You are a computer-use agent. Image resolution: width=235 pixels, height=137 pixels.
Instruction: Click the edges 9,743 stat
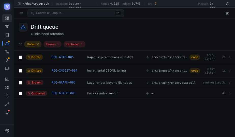click(131, 4)
